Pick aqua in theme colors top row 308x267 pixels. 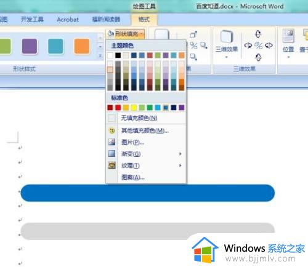174,55
